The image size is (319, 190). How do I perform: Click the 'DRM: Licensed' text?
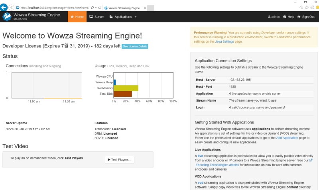click(106, 133)
